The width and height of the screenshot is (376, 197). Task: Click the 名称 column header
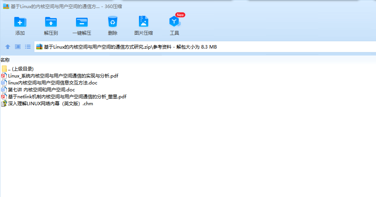[x=5, y=60]
